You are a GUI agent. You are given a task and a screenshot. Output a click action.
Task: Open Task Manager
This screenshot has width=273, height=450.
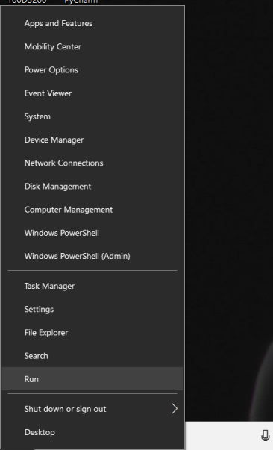click(x=92, y=286)
